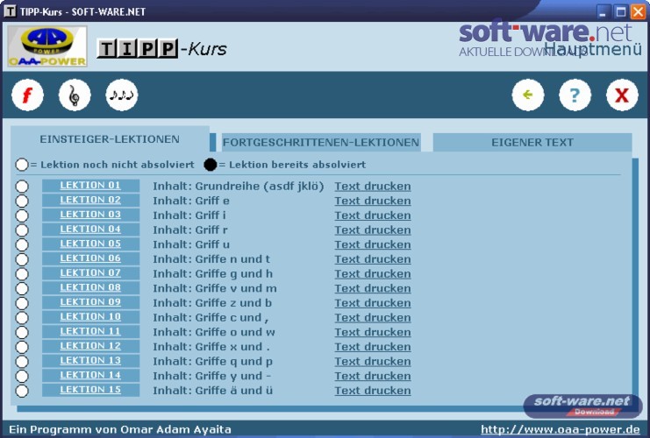Click 'Inhalt: Griffe g und h' text

pyautogui.click(x=212, y=273)
